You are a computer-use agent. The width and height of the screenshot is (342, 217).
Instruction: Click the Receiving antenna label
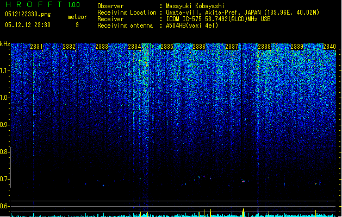pyautogui.click(x=125, y=25)
